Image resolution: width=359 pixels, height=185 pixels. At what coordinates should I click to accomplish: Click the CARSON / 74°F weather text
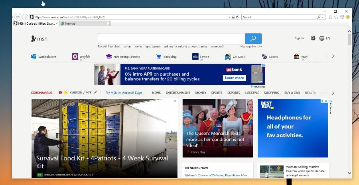tap(81, 92)
